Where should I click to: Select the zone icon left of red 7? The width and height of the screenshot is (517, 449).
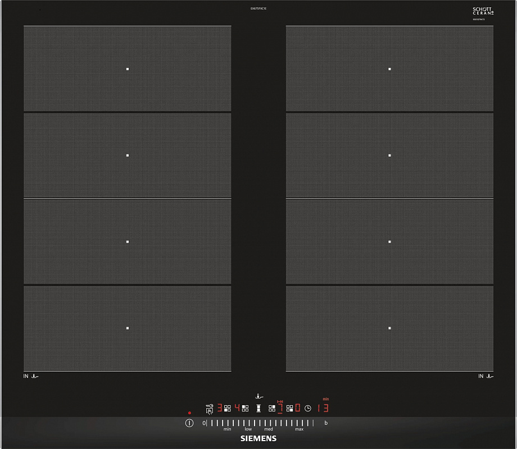click(272, 408)
